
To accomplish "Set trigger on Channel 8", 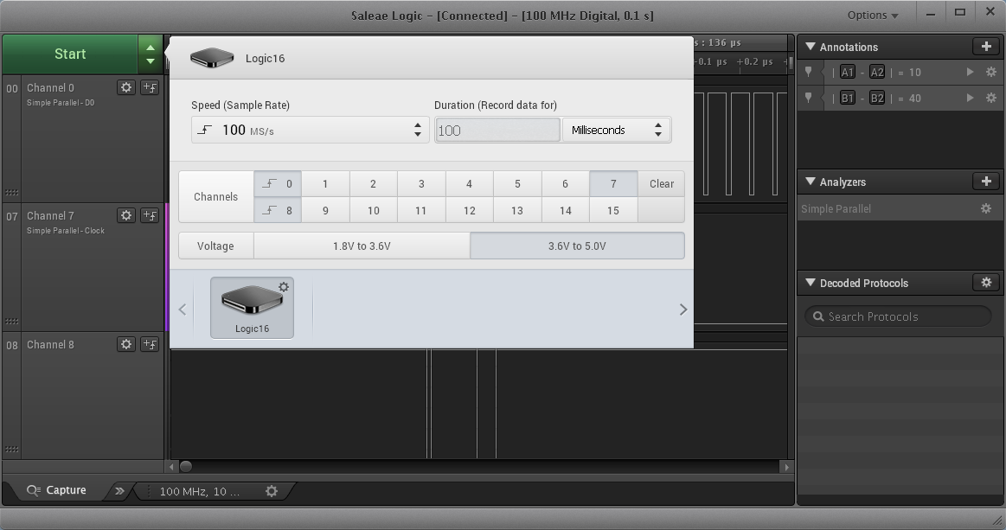I will click(150, 345).
